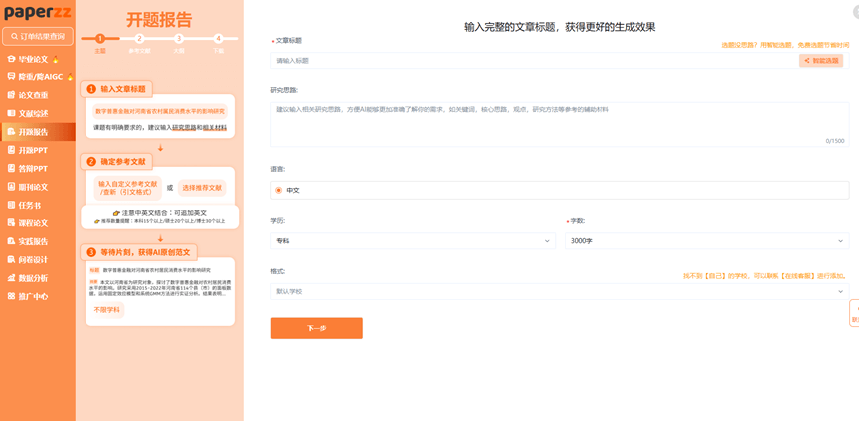
Task: Click the 智能选题 button
Action: 821,61
